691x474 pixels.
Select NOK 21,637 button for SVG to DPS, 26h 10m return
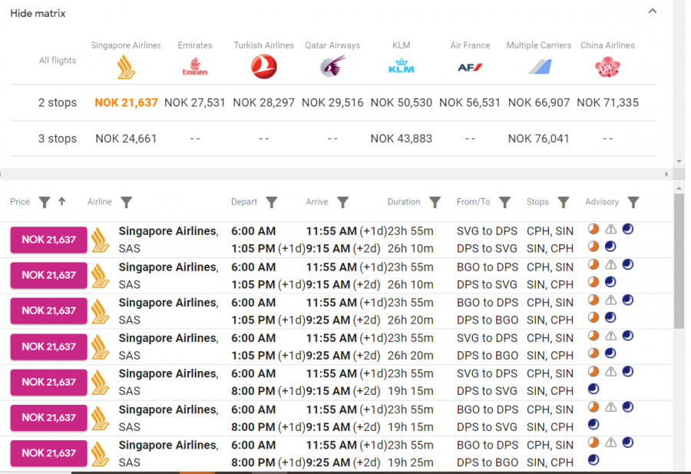pos(49,240)
